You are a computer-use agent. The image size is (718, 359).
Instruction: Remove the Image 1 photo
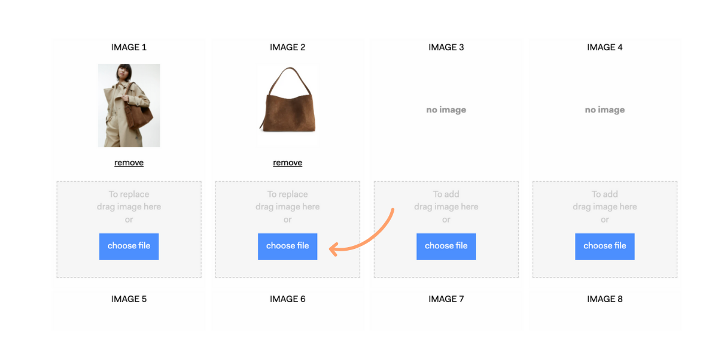[x=129, y=163]
